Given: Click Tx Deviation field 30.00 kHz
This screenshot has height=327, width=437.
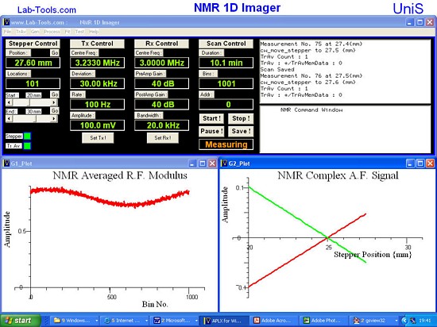Looking at the screenshot, I should coord(97,83).
